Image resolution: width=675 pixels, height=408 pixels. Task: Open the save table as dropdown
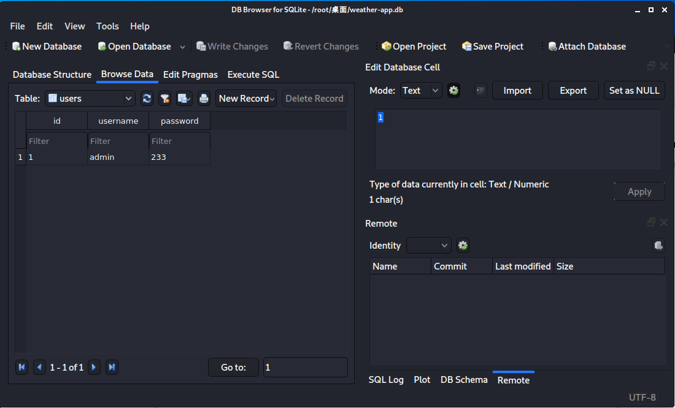point(184,99)
